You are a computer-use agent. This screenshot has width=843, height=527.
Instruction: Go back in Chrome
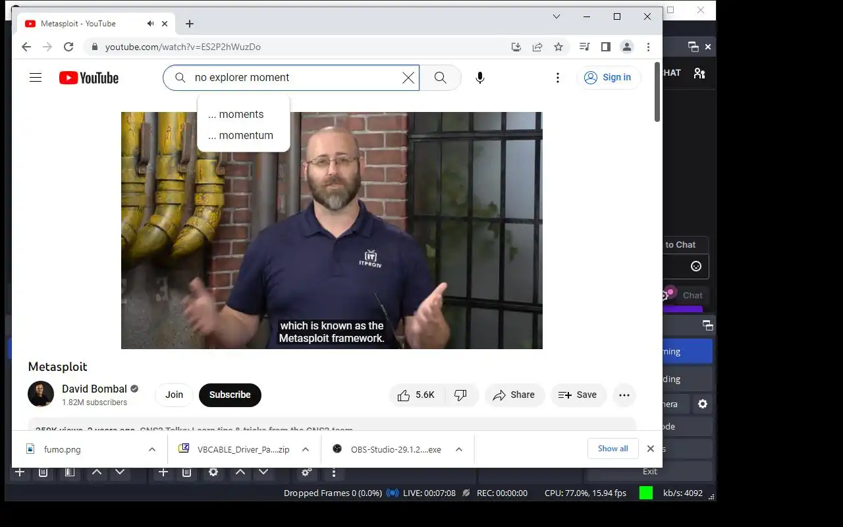pyautogui.click(x=26, y=47)
